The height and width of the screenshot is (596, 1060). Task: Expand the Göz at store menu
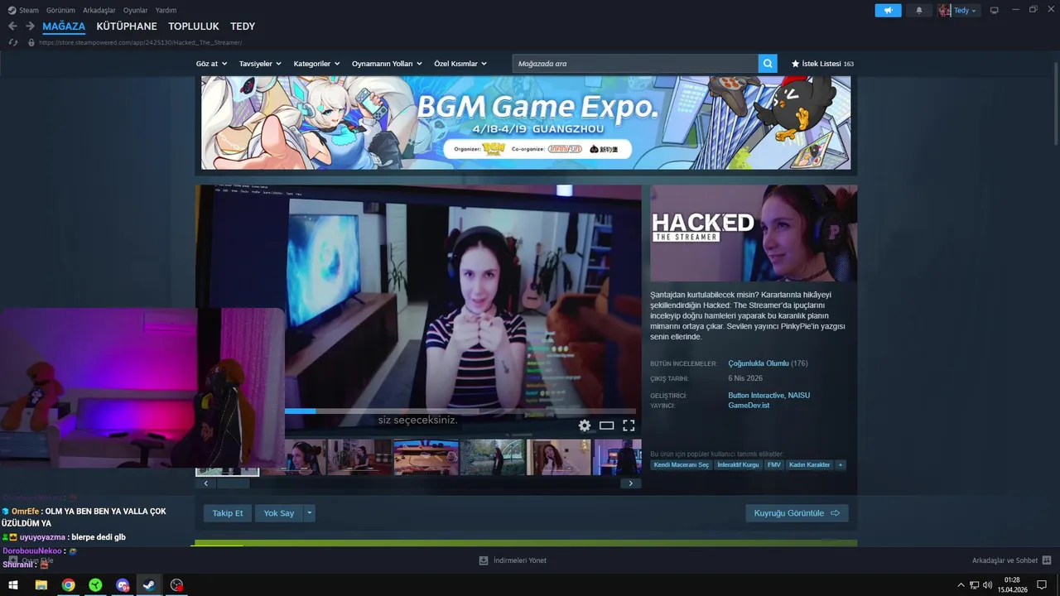(x=212, y=64)
